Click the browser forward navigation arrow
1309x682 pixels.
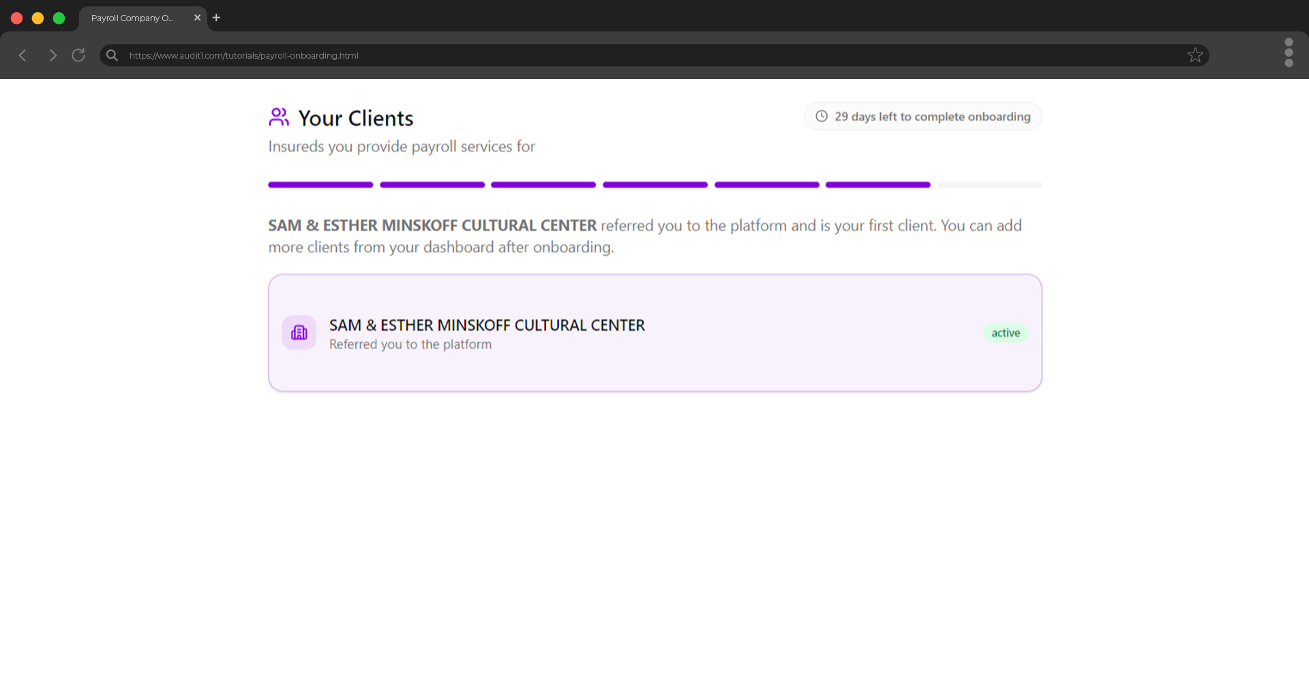coord(52,55)
